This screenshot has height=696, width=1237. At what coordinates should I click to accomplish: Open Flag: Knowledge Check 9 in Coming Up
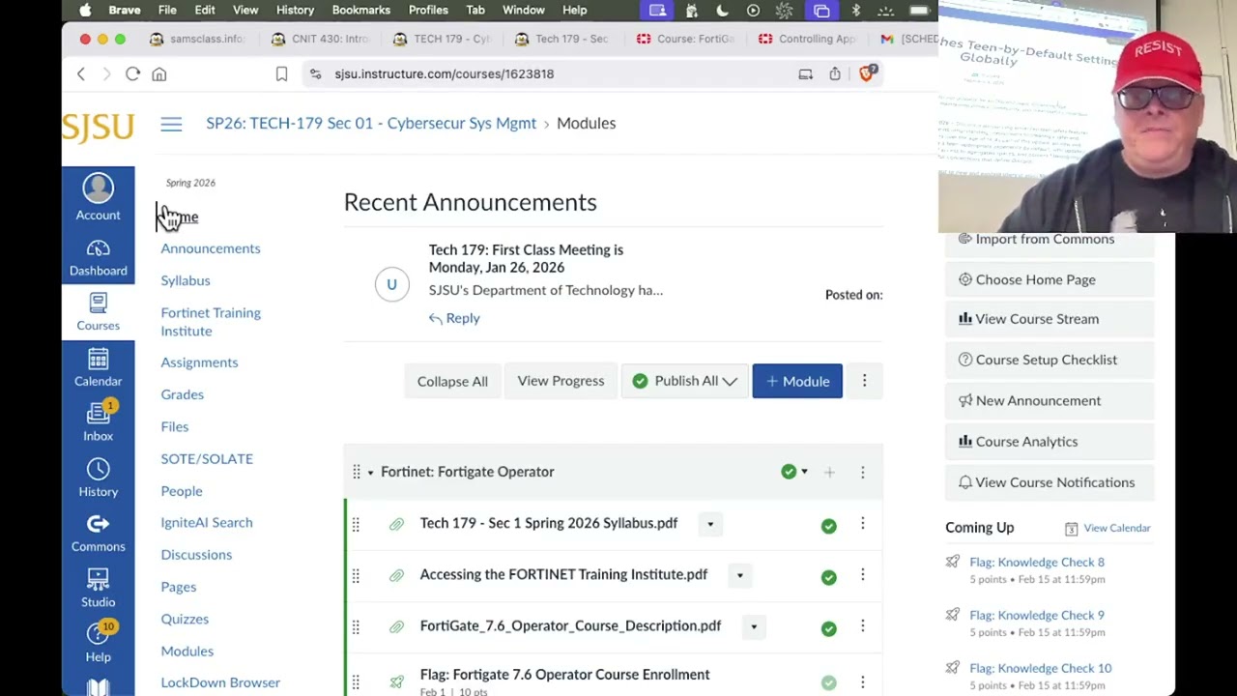point(1037,615)
